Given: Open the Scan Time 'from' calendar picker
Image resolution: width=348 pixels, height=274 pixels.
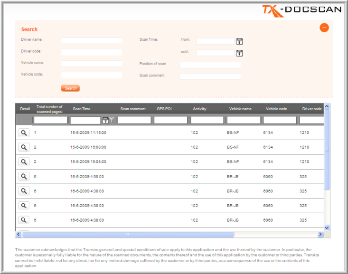Looking at the screenshot, I should (239, 41).
